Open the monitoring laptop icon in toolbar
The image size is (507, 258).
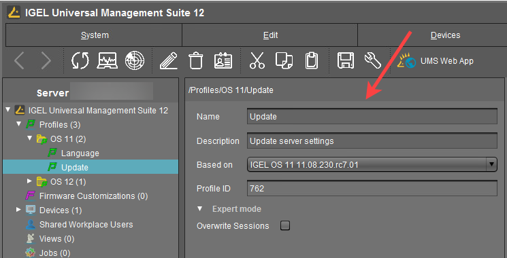point(108,60)
